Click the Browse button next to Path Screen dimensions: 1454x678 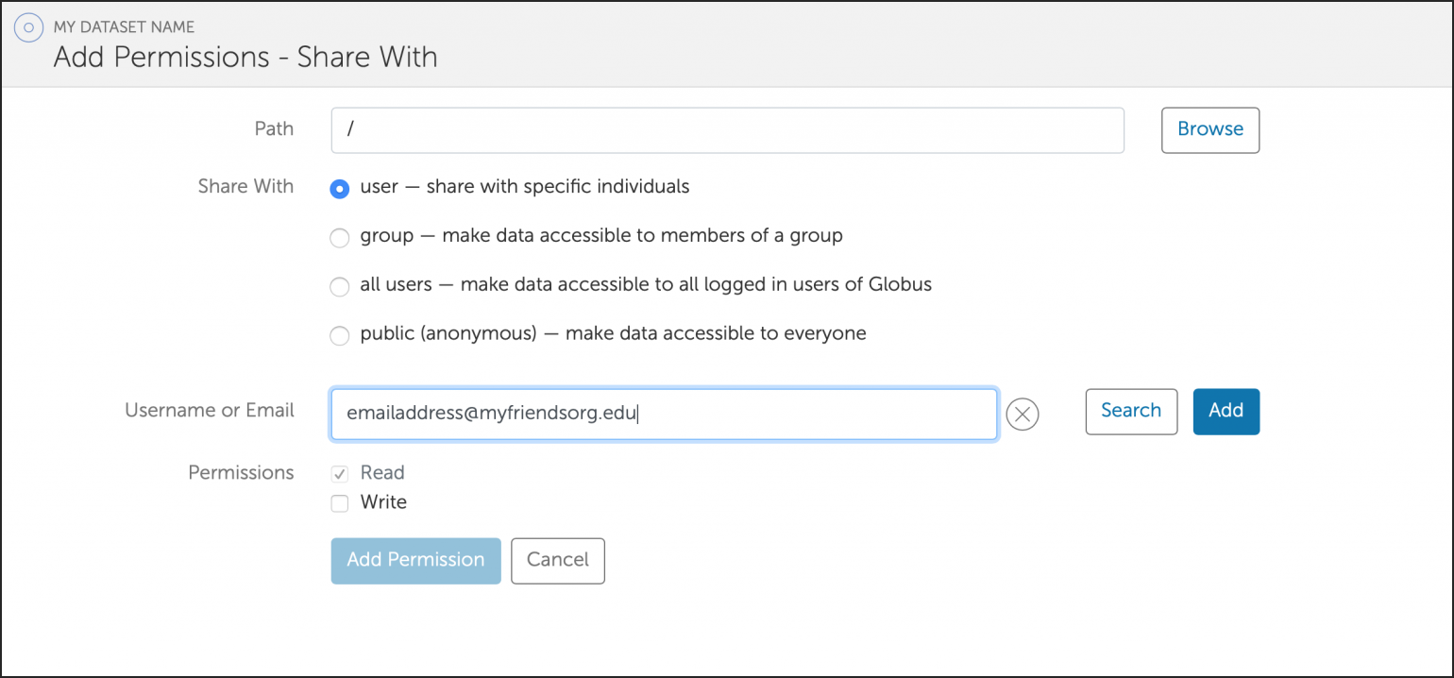(x=1209, y=130)
